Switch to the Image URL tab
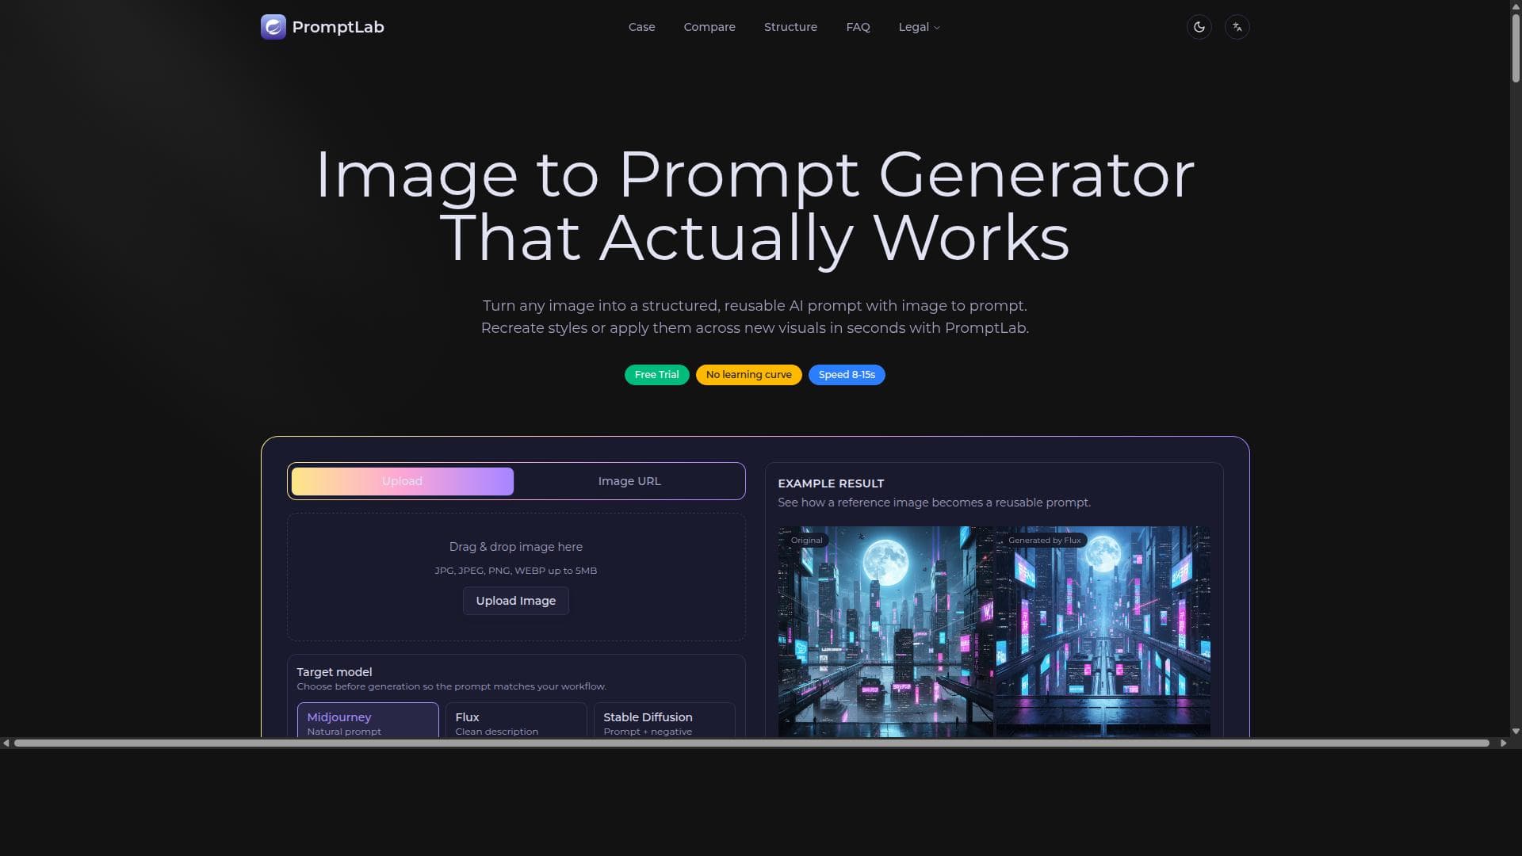 click(629, 481)
